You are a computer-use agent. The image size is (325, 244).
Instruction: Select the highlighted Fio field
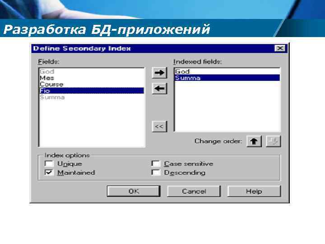(x=92, y=91)
